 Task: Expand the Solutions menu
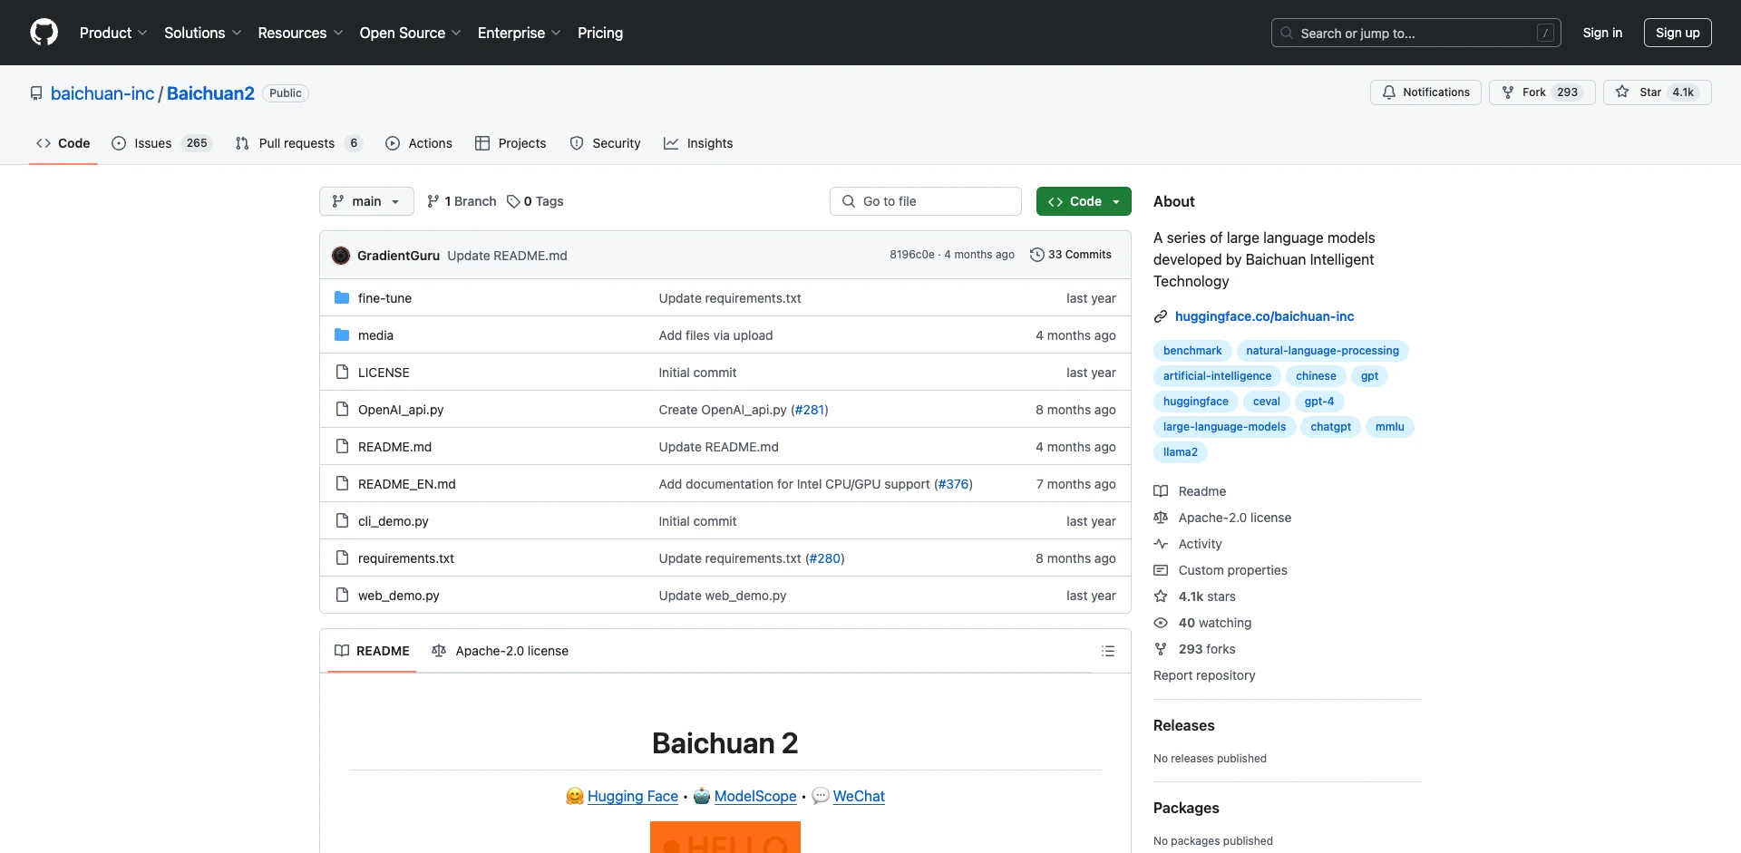[x=203, y=33]
